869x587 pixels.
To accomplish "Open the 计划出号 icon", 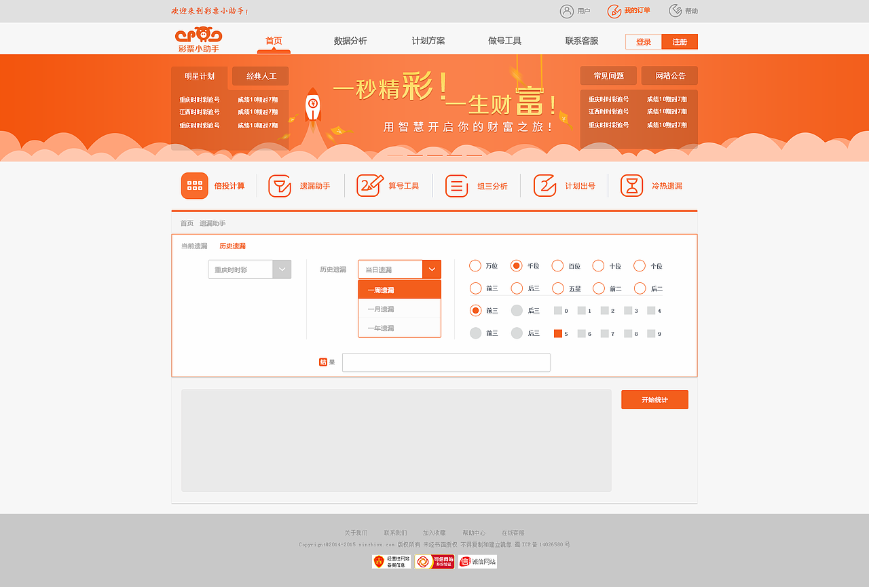I will click(545, 186).
